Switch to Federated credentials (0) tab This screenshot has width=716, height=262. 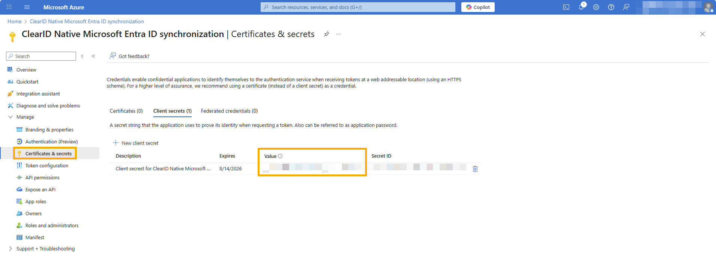click(229, 111)
